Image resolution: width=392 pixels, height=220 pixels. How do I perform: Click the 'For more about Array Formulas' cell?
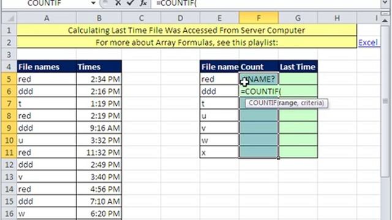pos(186,42)
